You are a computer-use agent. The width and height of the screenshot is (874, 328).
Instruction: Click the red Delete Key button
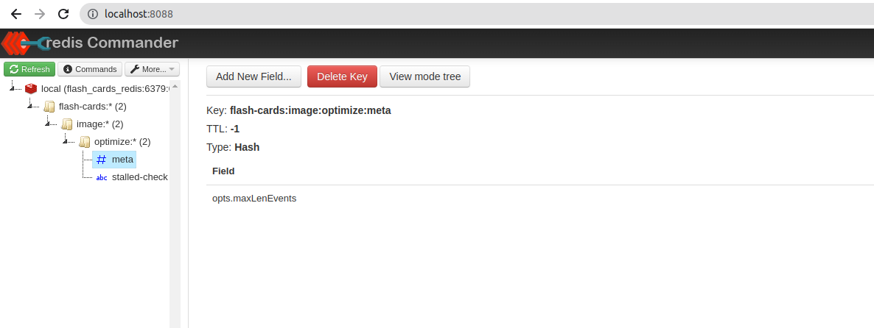pyautogui.click(x=342, y=76)
